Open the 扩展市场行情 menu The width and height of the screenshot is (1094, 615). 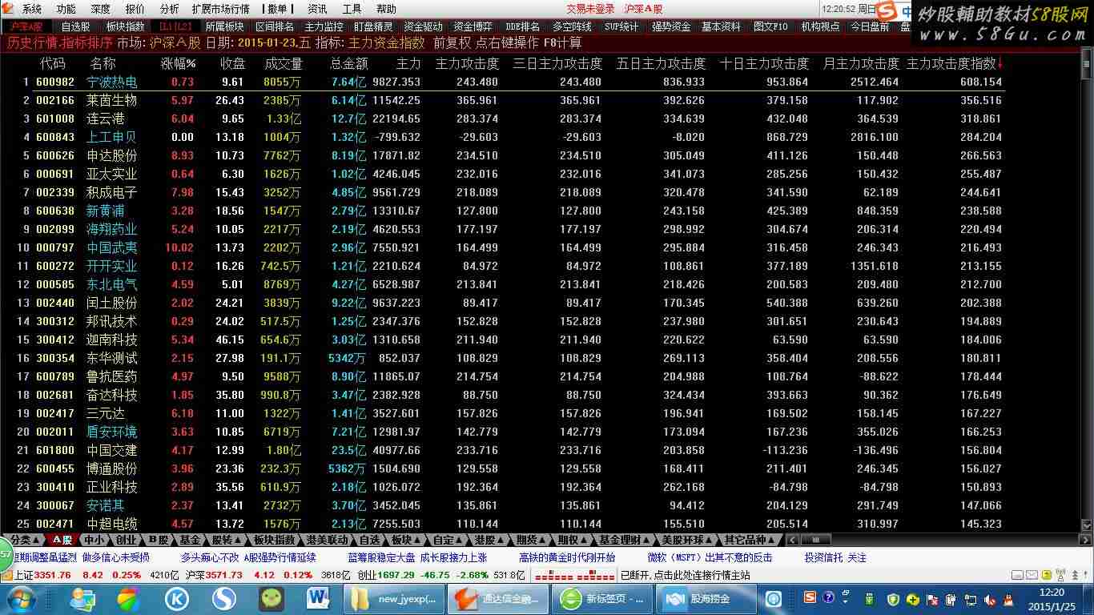click(x=220, y=9)
